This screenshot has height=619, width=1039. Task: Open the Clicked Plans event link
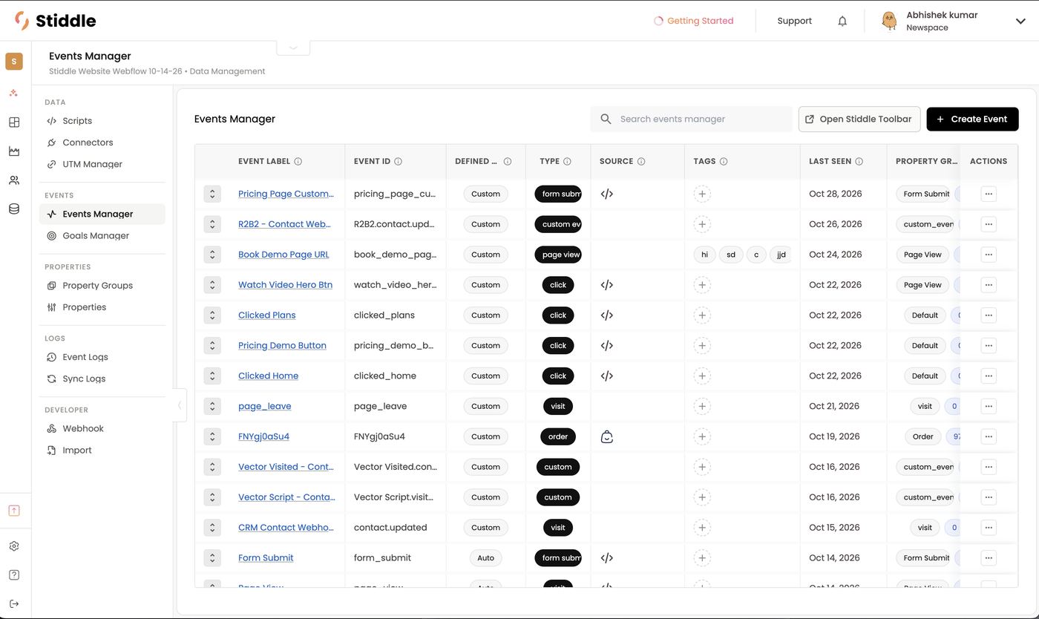click(x=267, y=315)
